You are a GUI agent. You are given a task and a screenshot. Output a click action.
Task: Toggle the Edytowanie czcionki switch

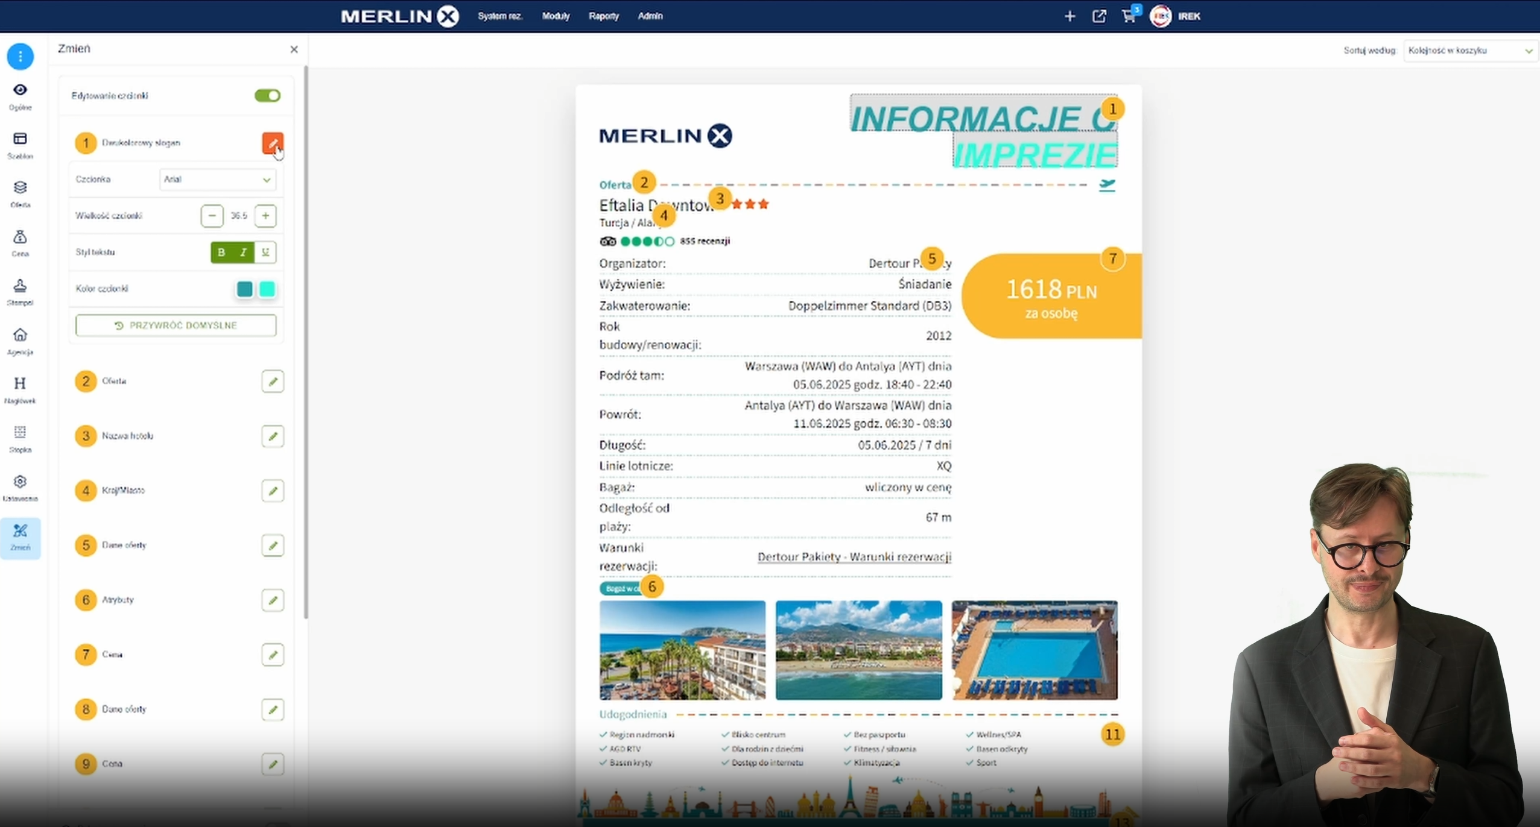[267, 96]
